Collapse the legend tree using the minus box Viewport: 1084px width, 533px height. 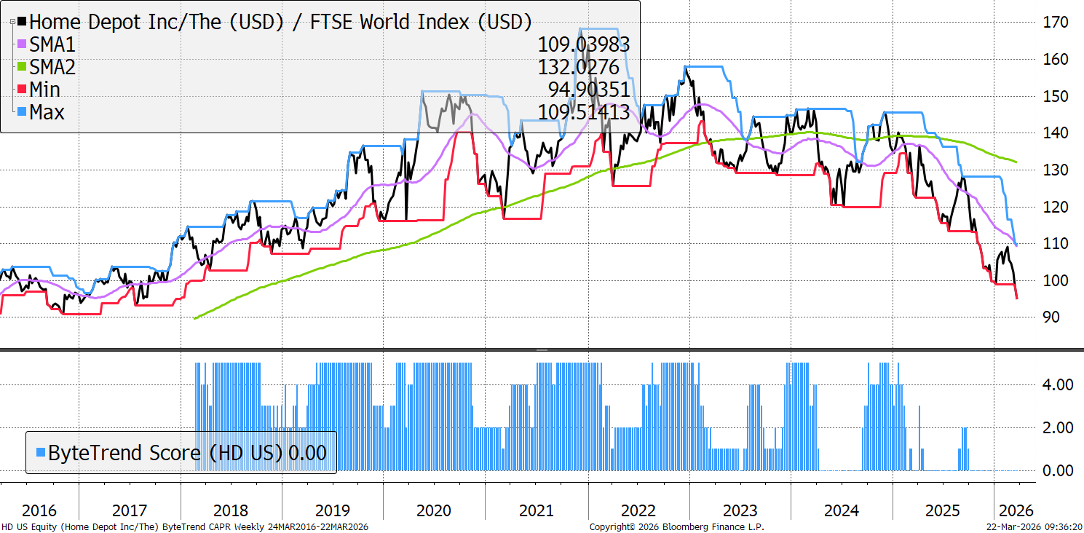point(12,23)
